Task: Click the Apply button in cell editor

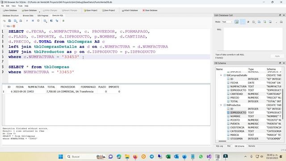Action: (277, 56)
